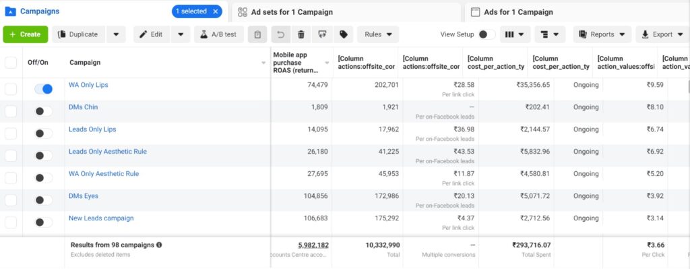690x269 pixels.
Task: Open the tag label icon
Action: 343,34
